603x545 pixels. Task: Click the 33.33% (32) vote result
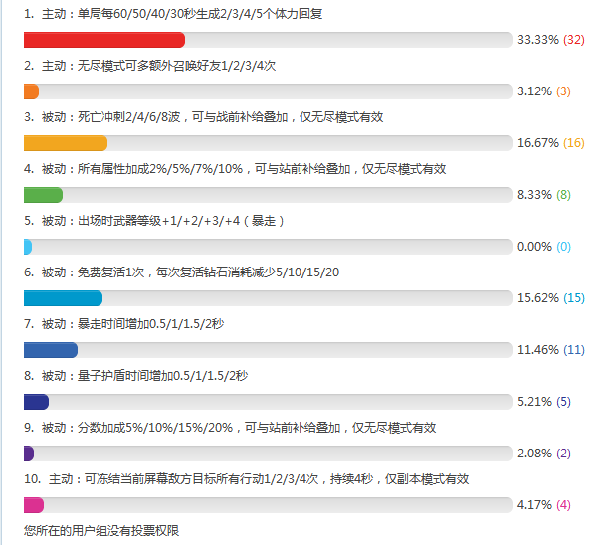click(x=550, y=40)
